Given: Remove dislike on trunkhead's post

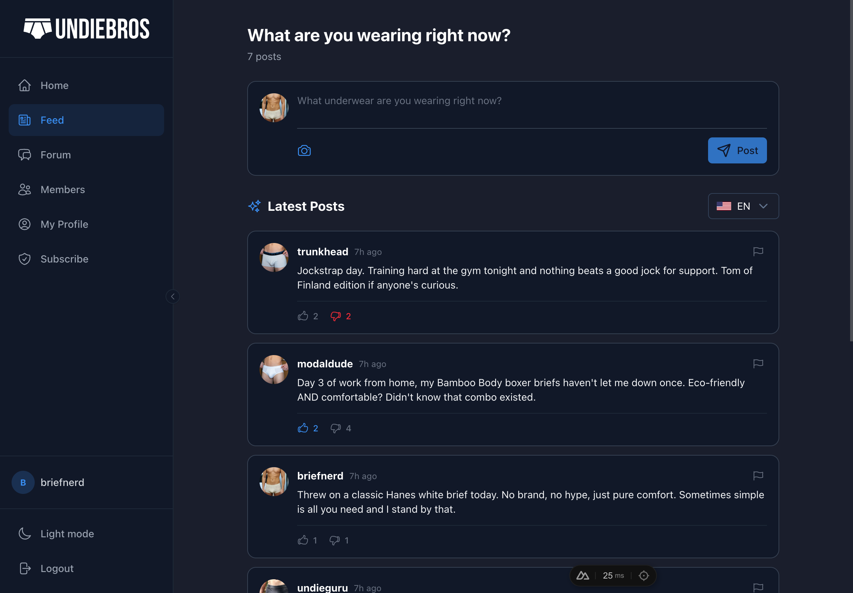Looking at the screenshot, I should (x=336, y=316).
